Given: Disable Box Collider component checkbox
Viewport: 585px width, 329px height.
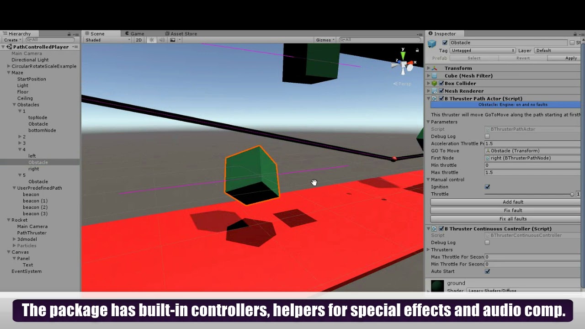Looking at the screenshot, I should pyautogui.click(x=441, y=84).
